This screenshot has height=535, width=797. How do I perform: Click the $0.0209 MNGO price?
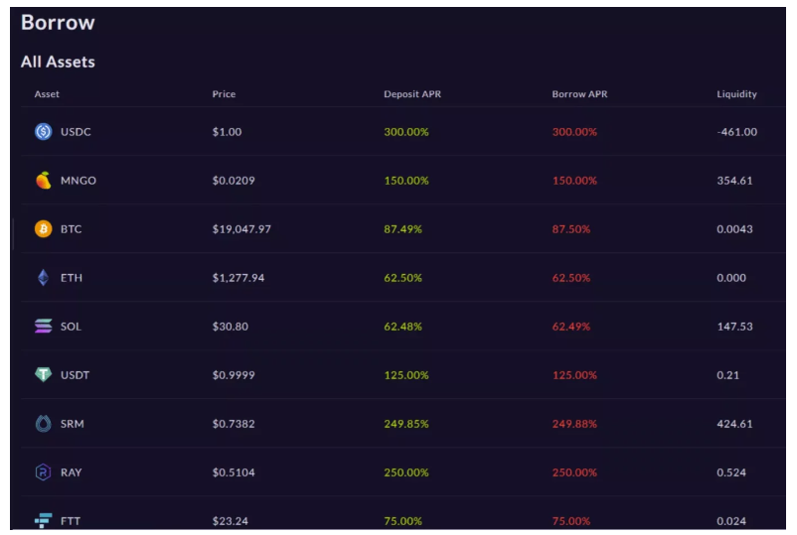(234, 181)
